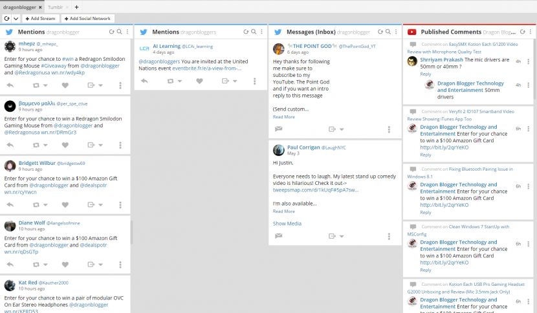Like AI Learning's tweet
537x313 pixels.
coord(200,81)
